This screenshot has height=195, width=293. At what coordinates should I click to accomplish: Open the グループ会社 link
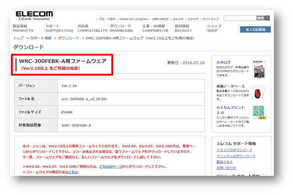(107, 19)
